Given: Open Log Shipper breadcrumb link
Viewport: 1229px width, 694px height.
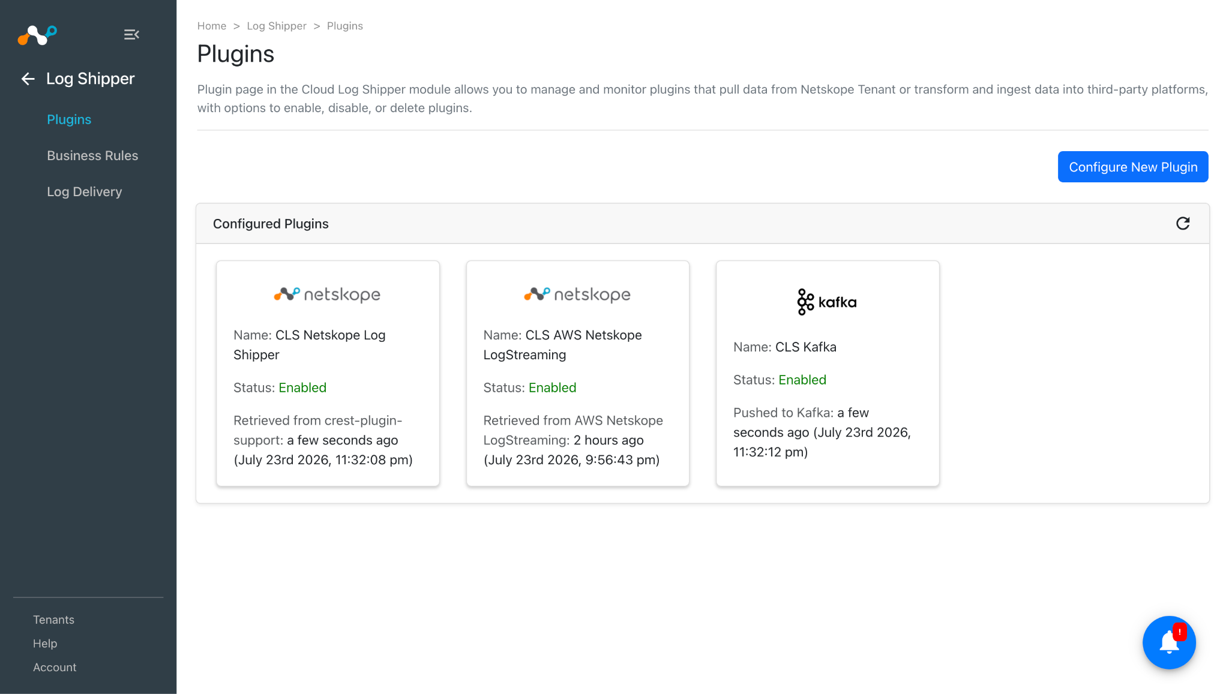Looking at the screenshot, I should [277, 26].
